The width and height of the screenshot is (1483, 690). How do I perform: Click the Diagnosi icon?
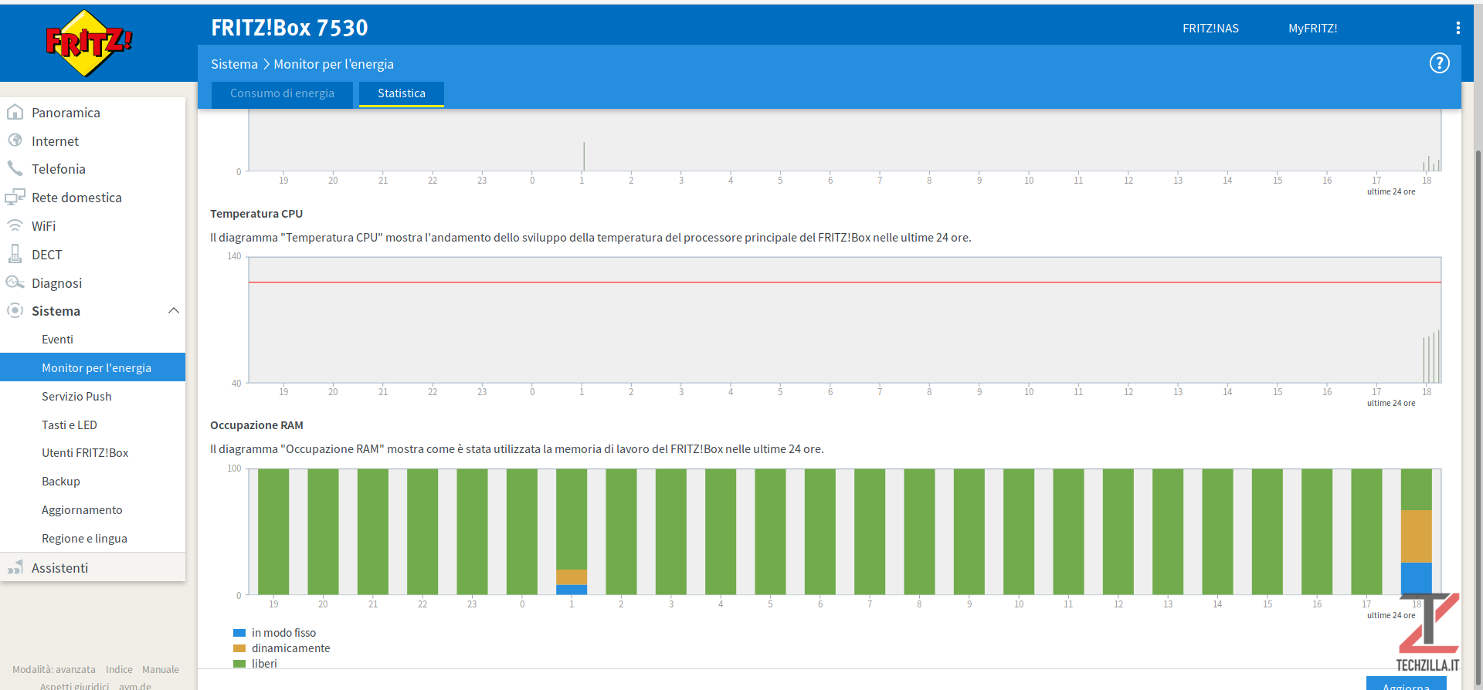coord(15,282)
